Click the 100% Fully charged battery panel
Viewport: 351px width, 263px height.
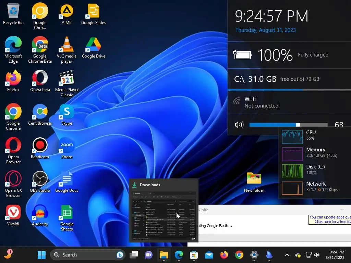pyautogui.click(x=289, y=55)
